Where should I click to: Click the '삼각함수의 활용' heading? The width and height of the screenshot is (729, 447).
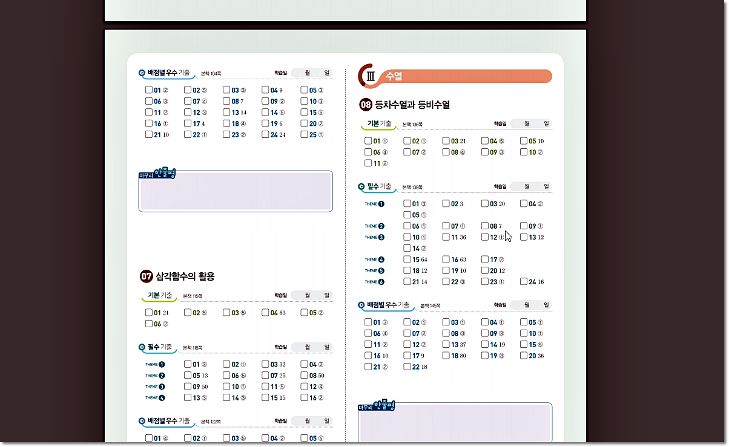click(x=185, y=276)
